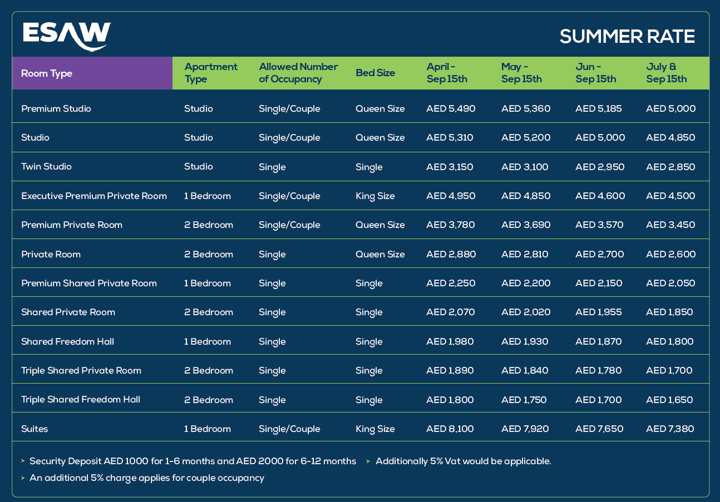Click the couple occupancy 5% charge note

click(147, 478)
